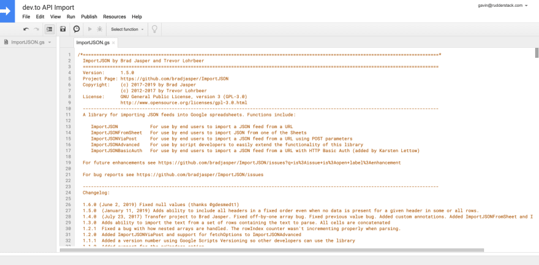
Task: Open the File menu
Action: coord(26,17)
